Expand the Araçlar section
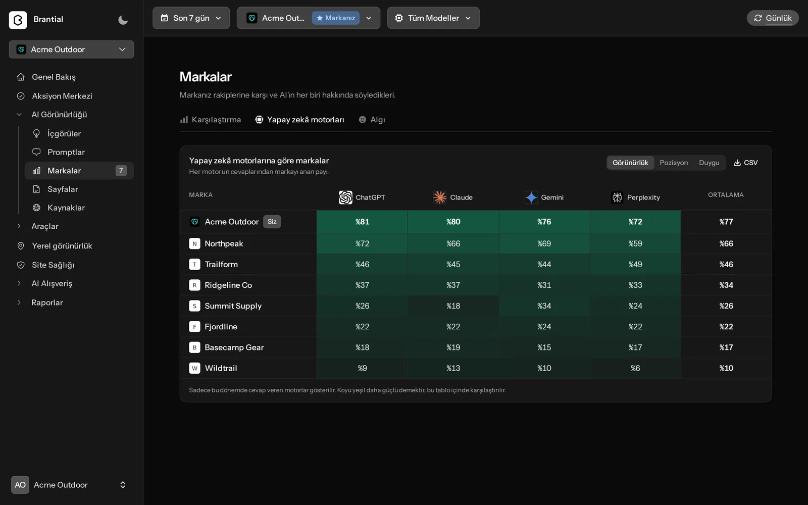The image size is (808, 505). point(19,226)
